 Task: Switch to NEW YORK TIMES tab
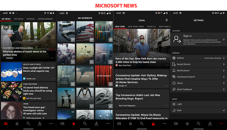point(136,27)
